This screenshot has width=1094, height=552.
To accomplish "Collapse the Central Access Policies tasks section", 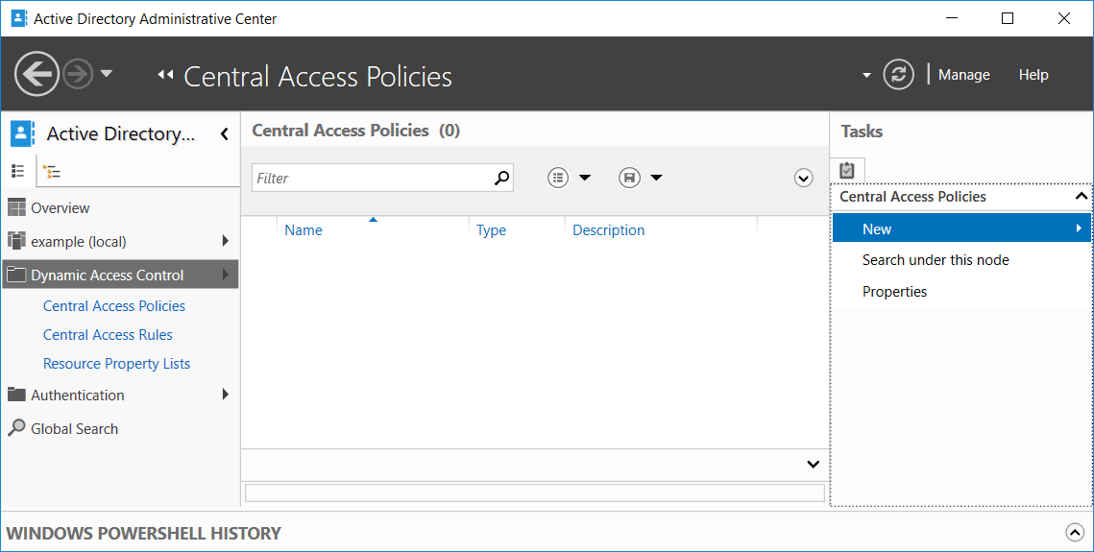I will [x=1081, y=197].
